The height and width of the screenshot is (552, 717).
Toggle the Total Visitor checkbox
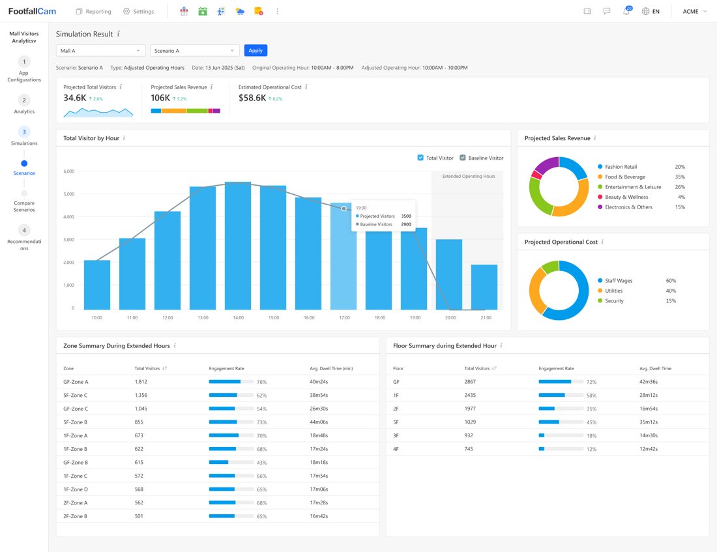[x=420, y=158]
